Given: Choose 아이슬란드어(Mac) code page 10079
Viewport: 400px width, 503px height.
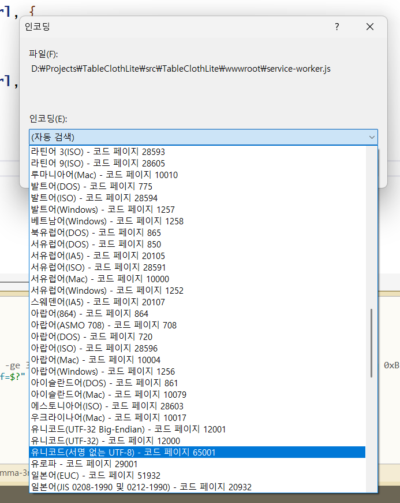Looking at the screenshot, I should 197,394.
